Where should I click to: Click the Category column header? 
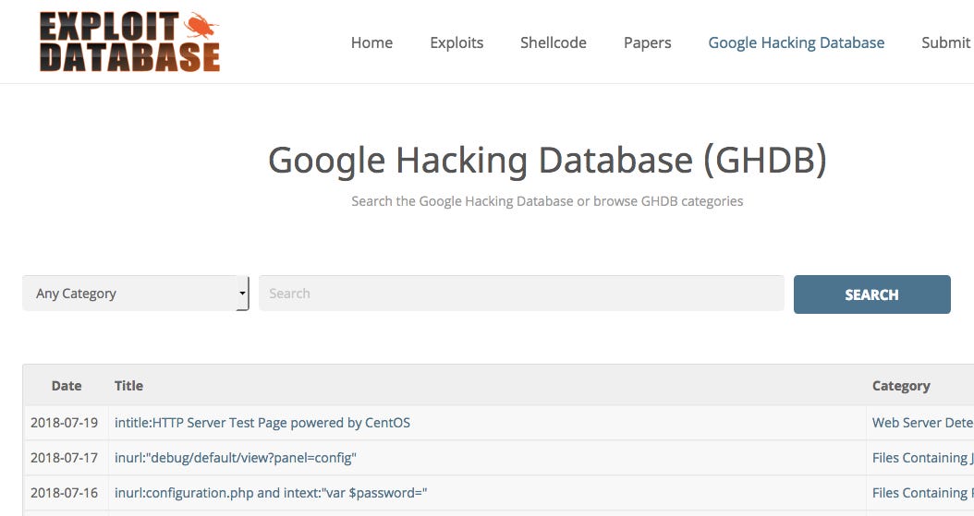[900, 386]
